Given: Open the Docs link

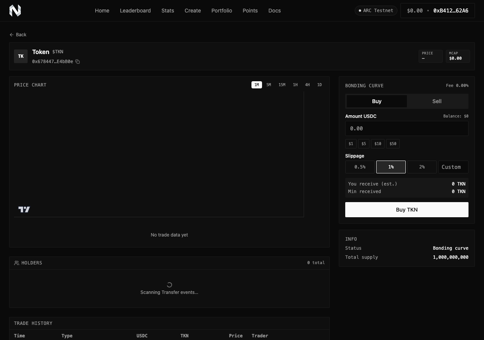Looking at the screenshot, I should tap(275, 11).
